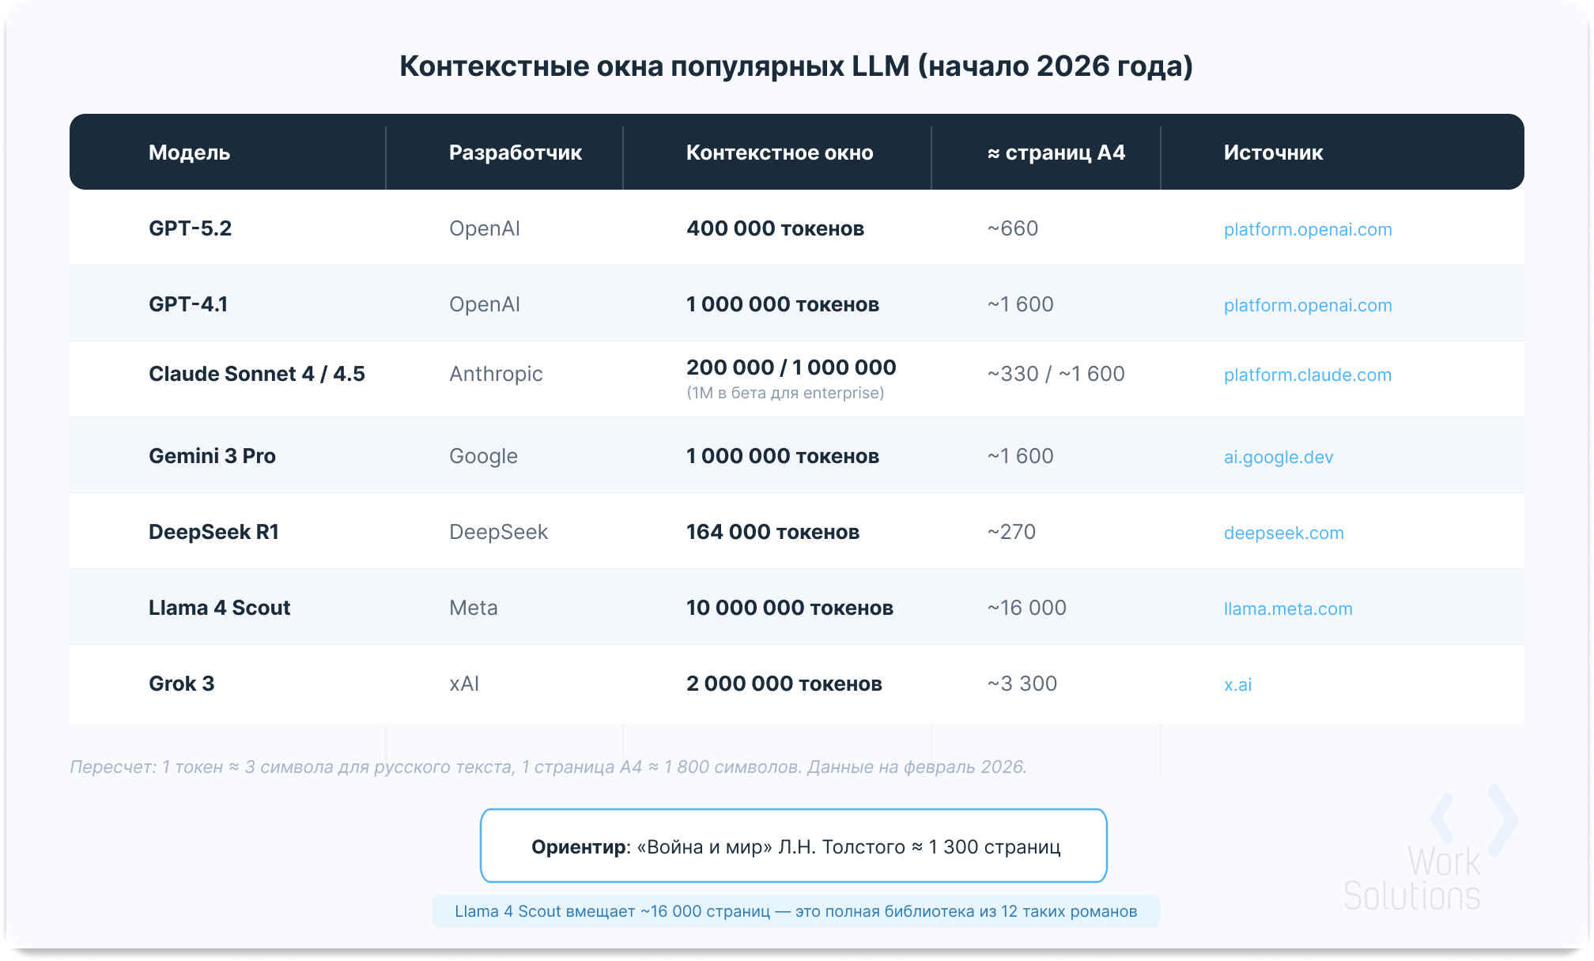
Task: Open the platform.claude.com source link
Action: (1307, 375)
